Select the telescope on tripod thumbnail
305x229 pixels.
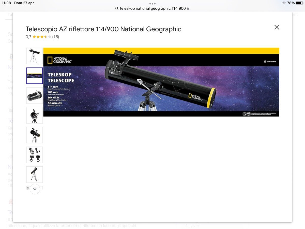35,56
